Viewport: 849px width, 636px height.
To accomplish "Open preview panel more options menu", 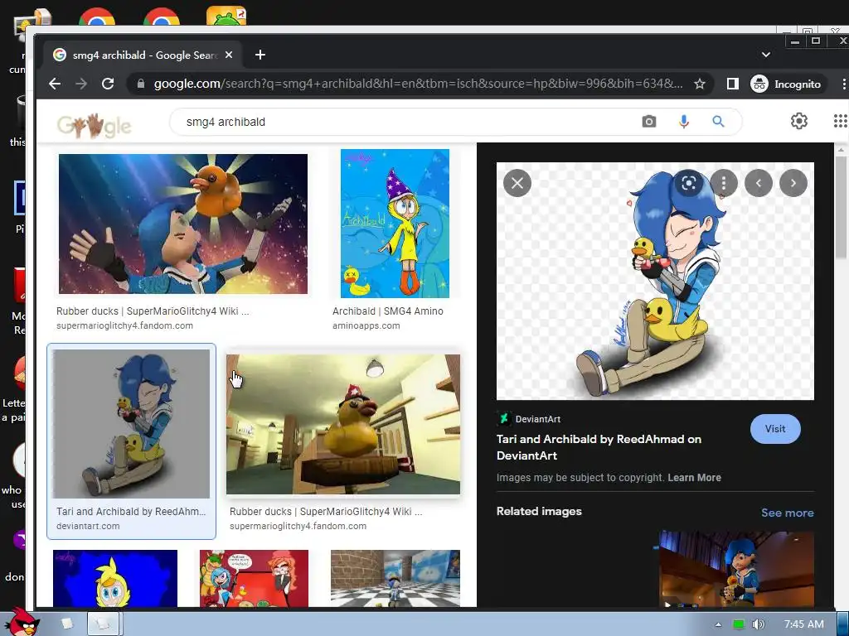I will coord(723,183).
